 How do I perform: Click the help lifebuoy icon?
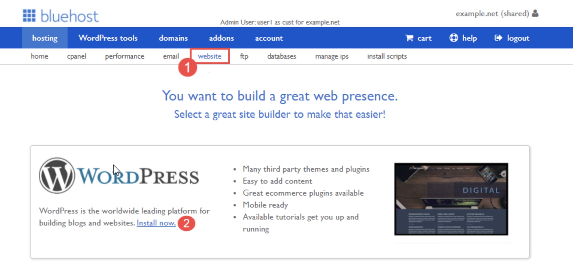[x=454, y=38]
